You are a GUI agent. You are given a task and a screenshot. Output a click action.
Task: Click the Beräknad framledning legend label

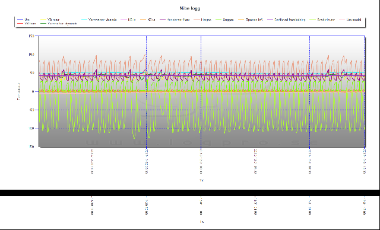[x=290, y=20]
